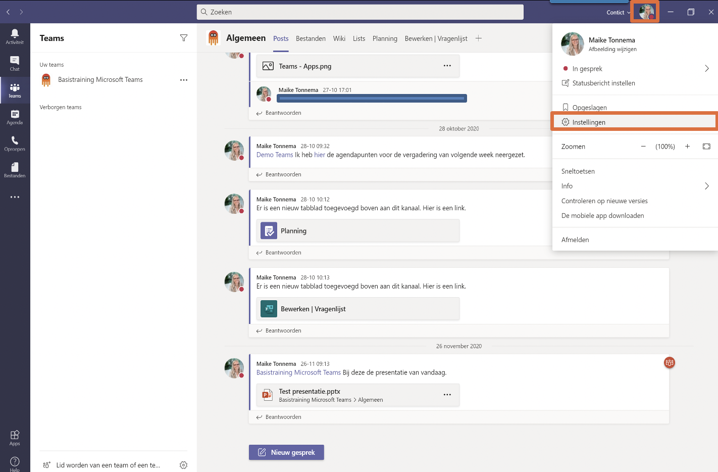This screenshot has height=472, width=718.
Task: Click the Demo Teams mention link
Action: click(275, 155)
